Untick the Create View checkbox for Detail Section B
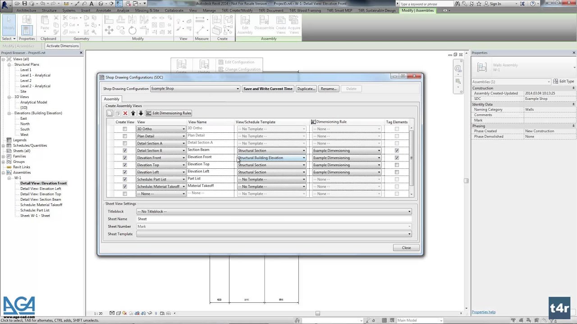Screen dimensions: 577x324 click(125, 151)
